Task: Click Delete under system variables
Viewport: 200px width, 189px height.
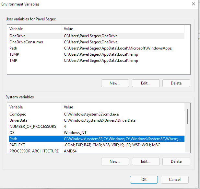Action: [x=176, y=161]
